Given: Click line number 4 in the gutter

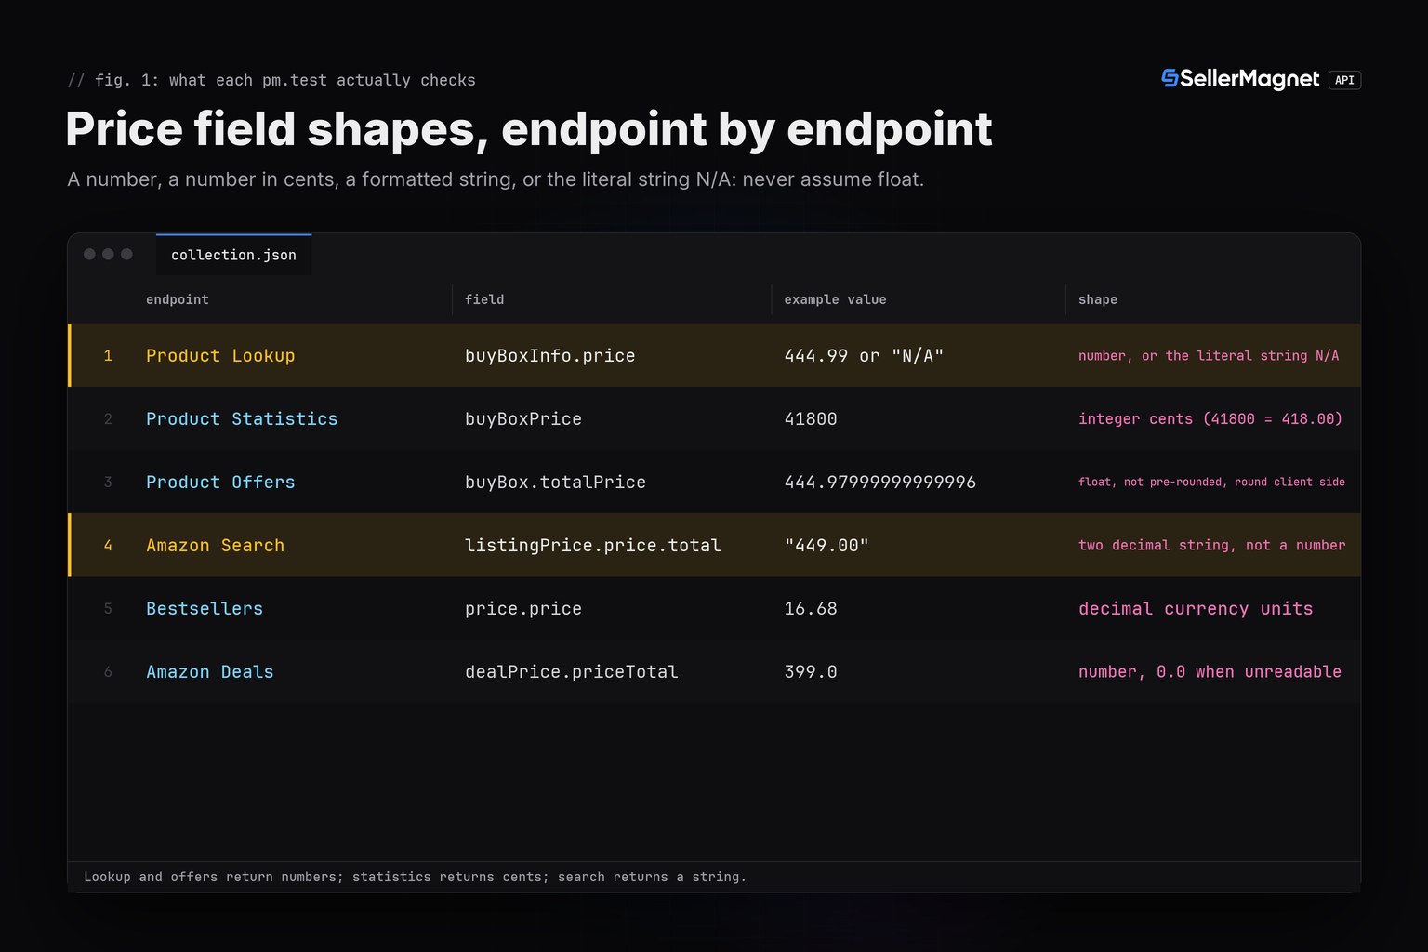Looking at the screenshot, I should coord(108,545).
